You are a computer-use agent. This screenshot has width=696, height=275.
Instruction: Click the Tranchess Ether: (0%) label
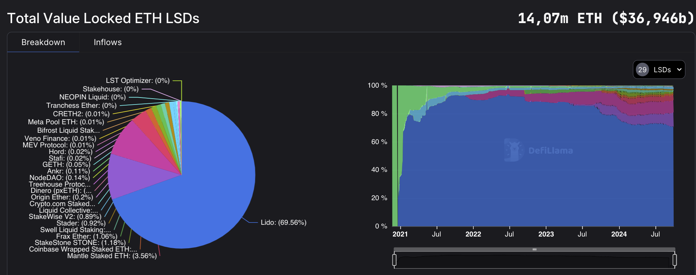[81, 106]
